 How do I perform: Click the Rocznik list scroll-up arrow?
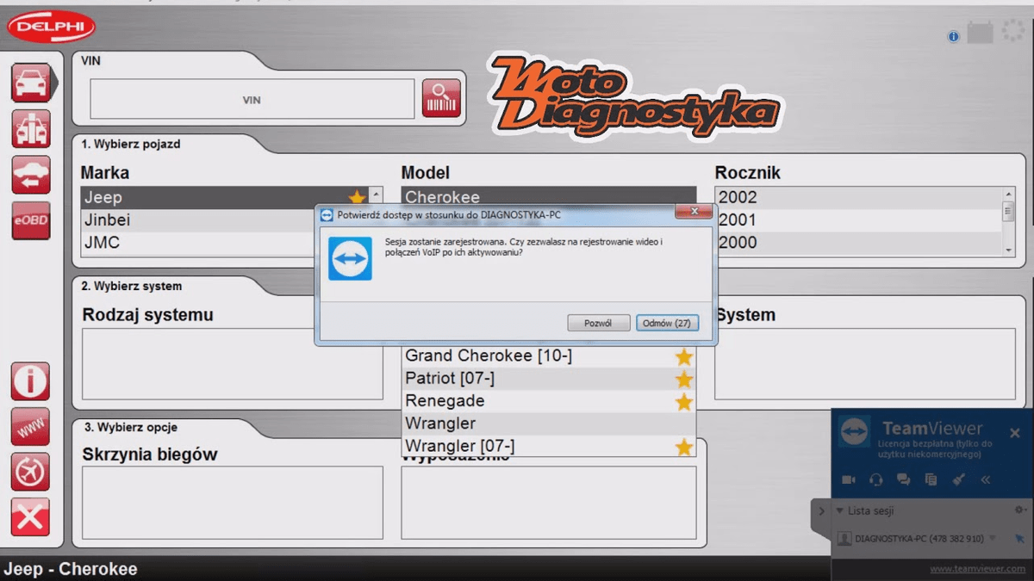click(x=1008, y=193)
